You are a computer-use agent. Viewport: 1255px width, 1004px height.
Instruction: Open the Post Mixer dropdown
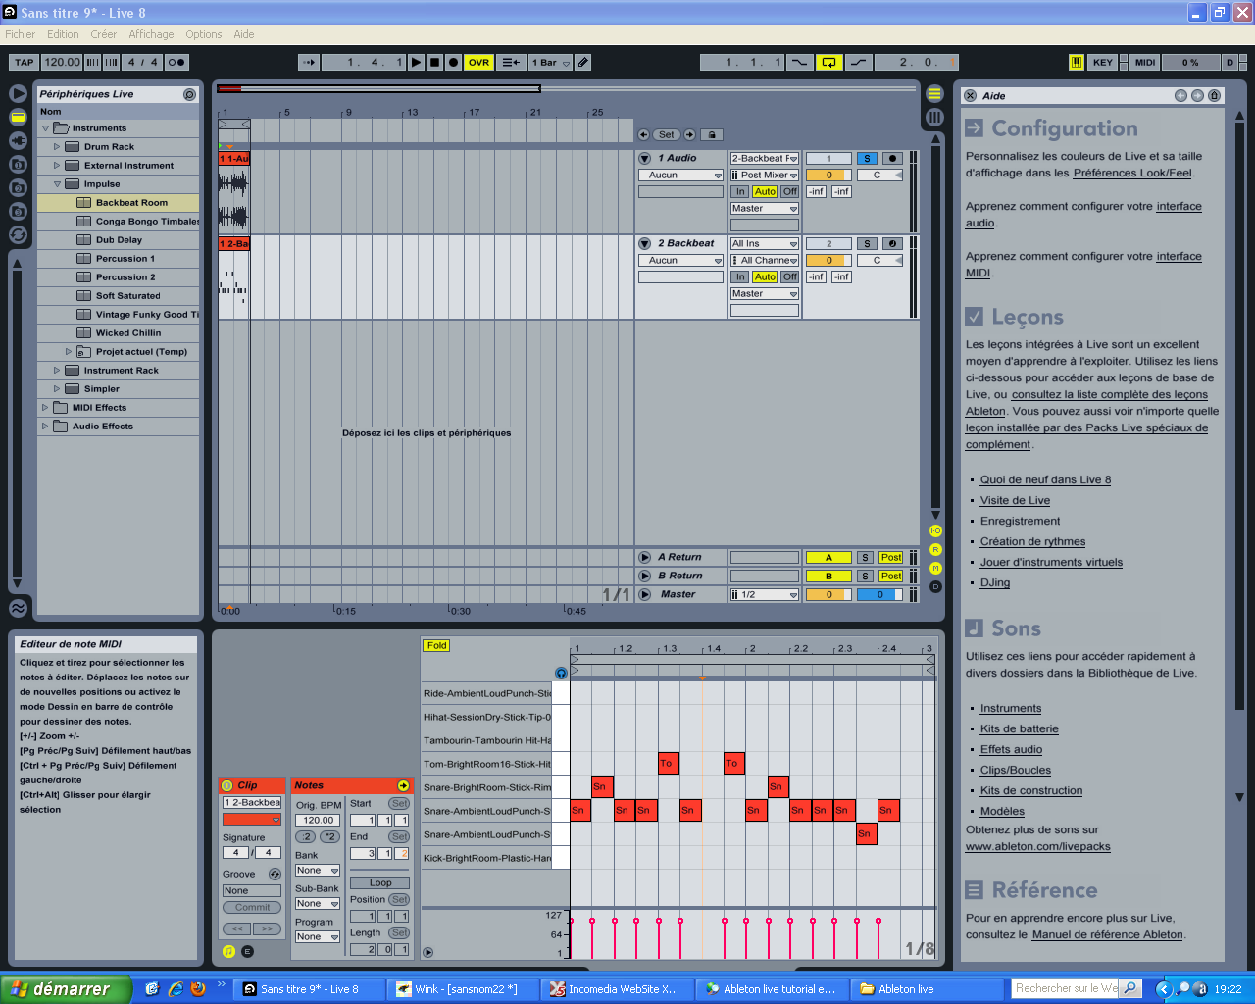(x=765, y=175)
